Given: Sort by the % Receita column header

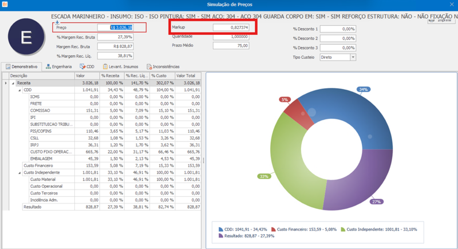Looking at the screenshot, I should tap(112, 76).
